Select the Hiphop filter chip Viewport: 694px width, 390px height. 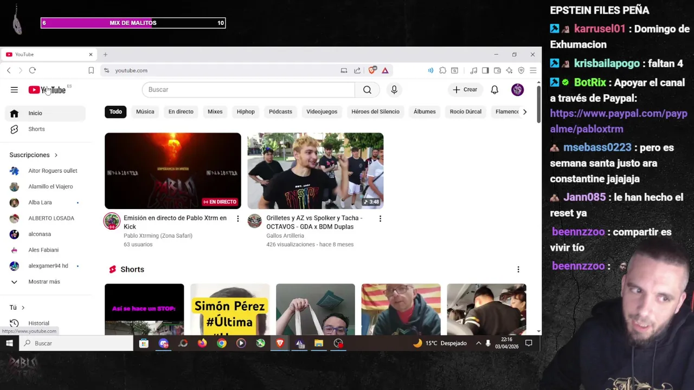point(246,112)
